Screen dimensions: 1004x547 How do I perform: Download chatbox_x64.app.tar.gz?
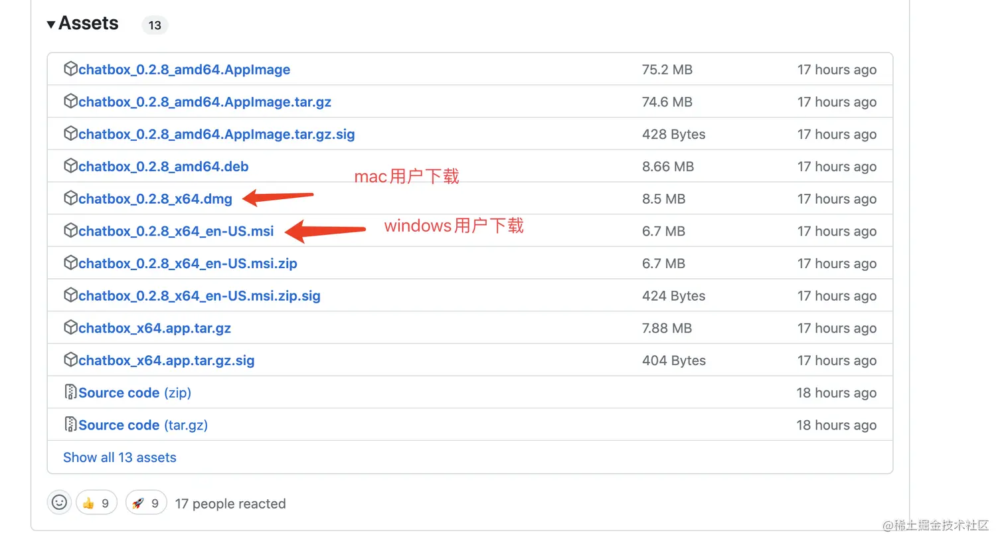click(155, 329)
